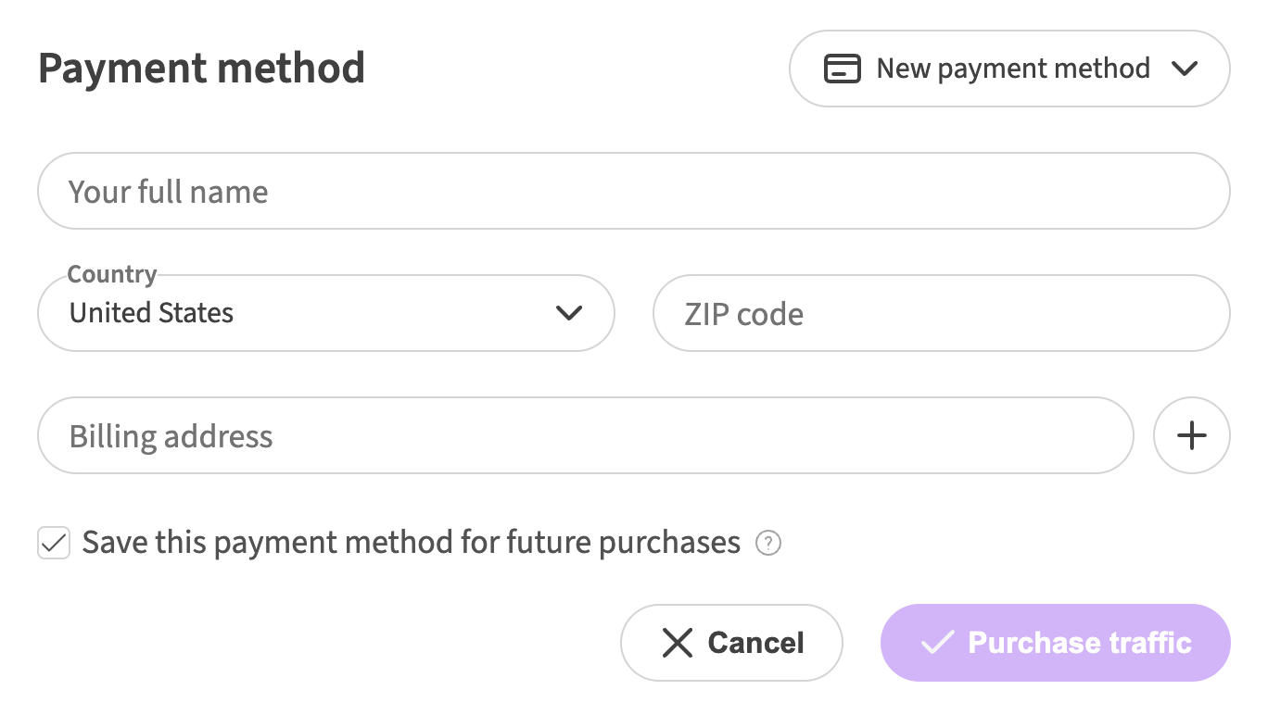Focus the Your full name field
Viewport: 1268px width, 715px height.
(x=633, y=192)
